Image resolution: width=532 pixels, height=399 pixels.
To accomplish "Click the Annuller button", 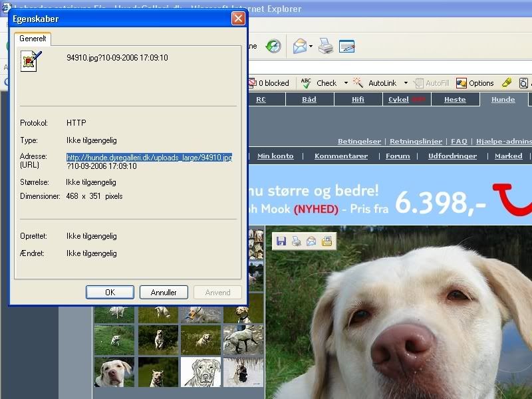I will coord(164,292).
